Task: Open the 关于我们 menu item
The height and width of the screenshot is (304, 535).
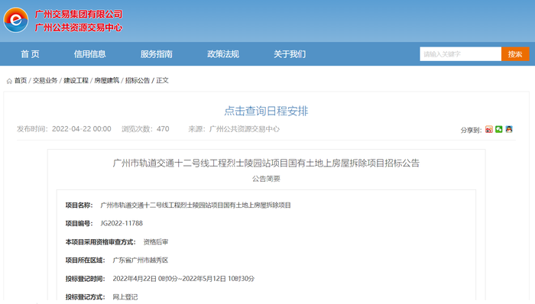Action: [290, 53]
